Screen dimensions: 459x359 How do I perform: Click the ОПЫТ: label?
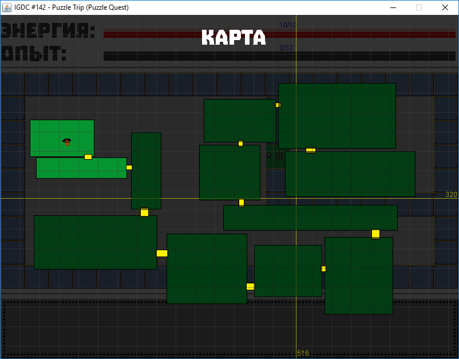[34, 54]
